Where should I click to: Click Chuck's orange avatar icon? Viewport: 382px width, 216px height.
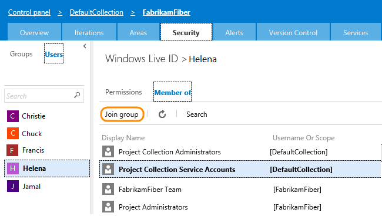[13, 133]
